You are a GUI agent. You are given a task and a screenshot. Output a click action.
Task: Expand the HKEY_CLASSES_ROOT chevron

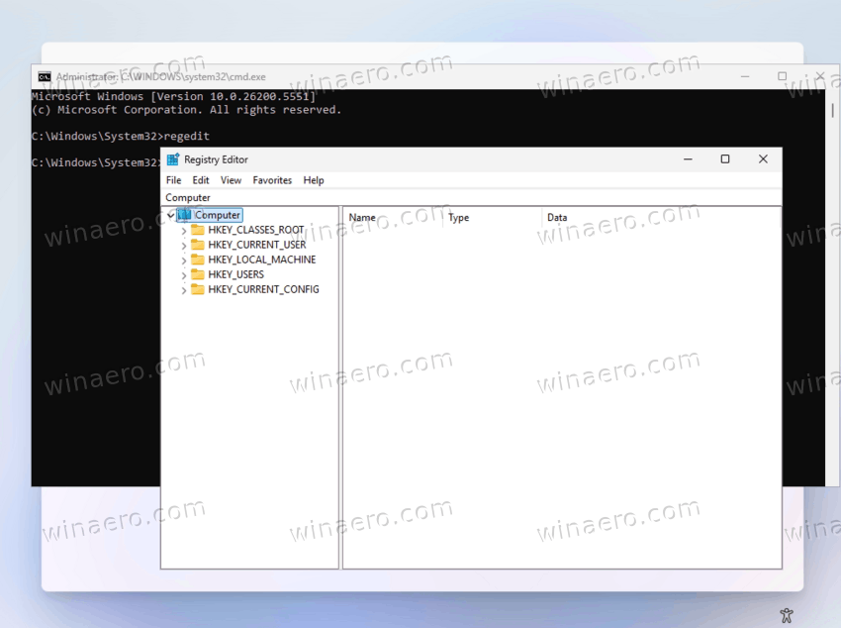point(184,231)
